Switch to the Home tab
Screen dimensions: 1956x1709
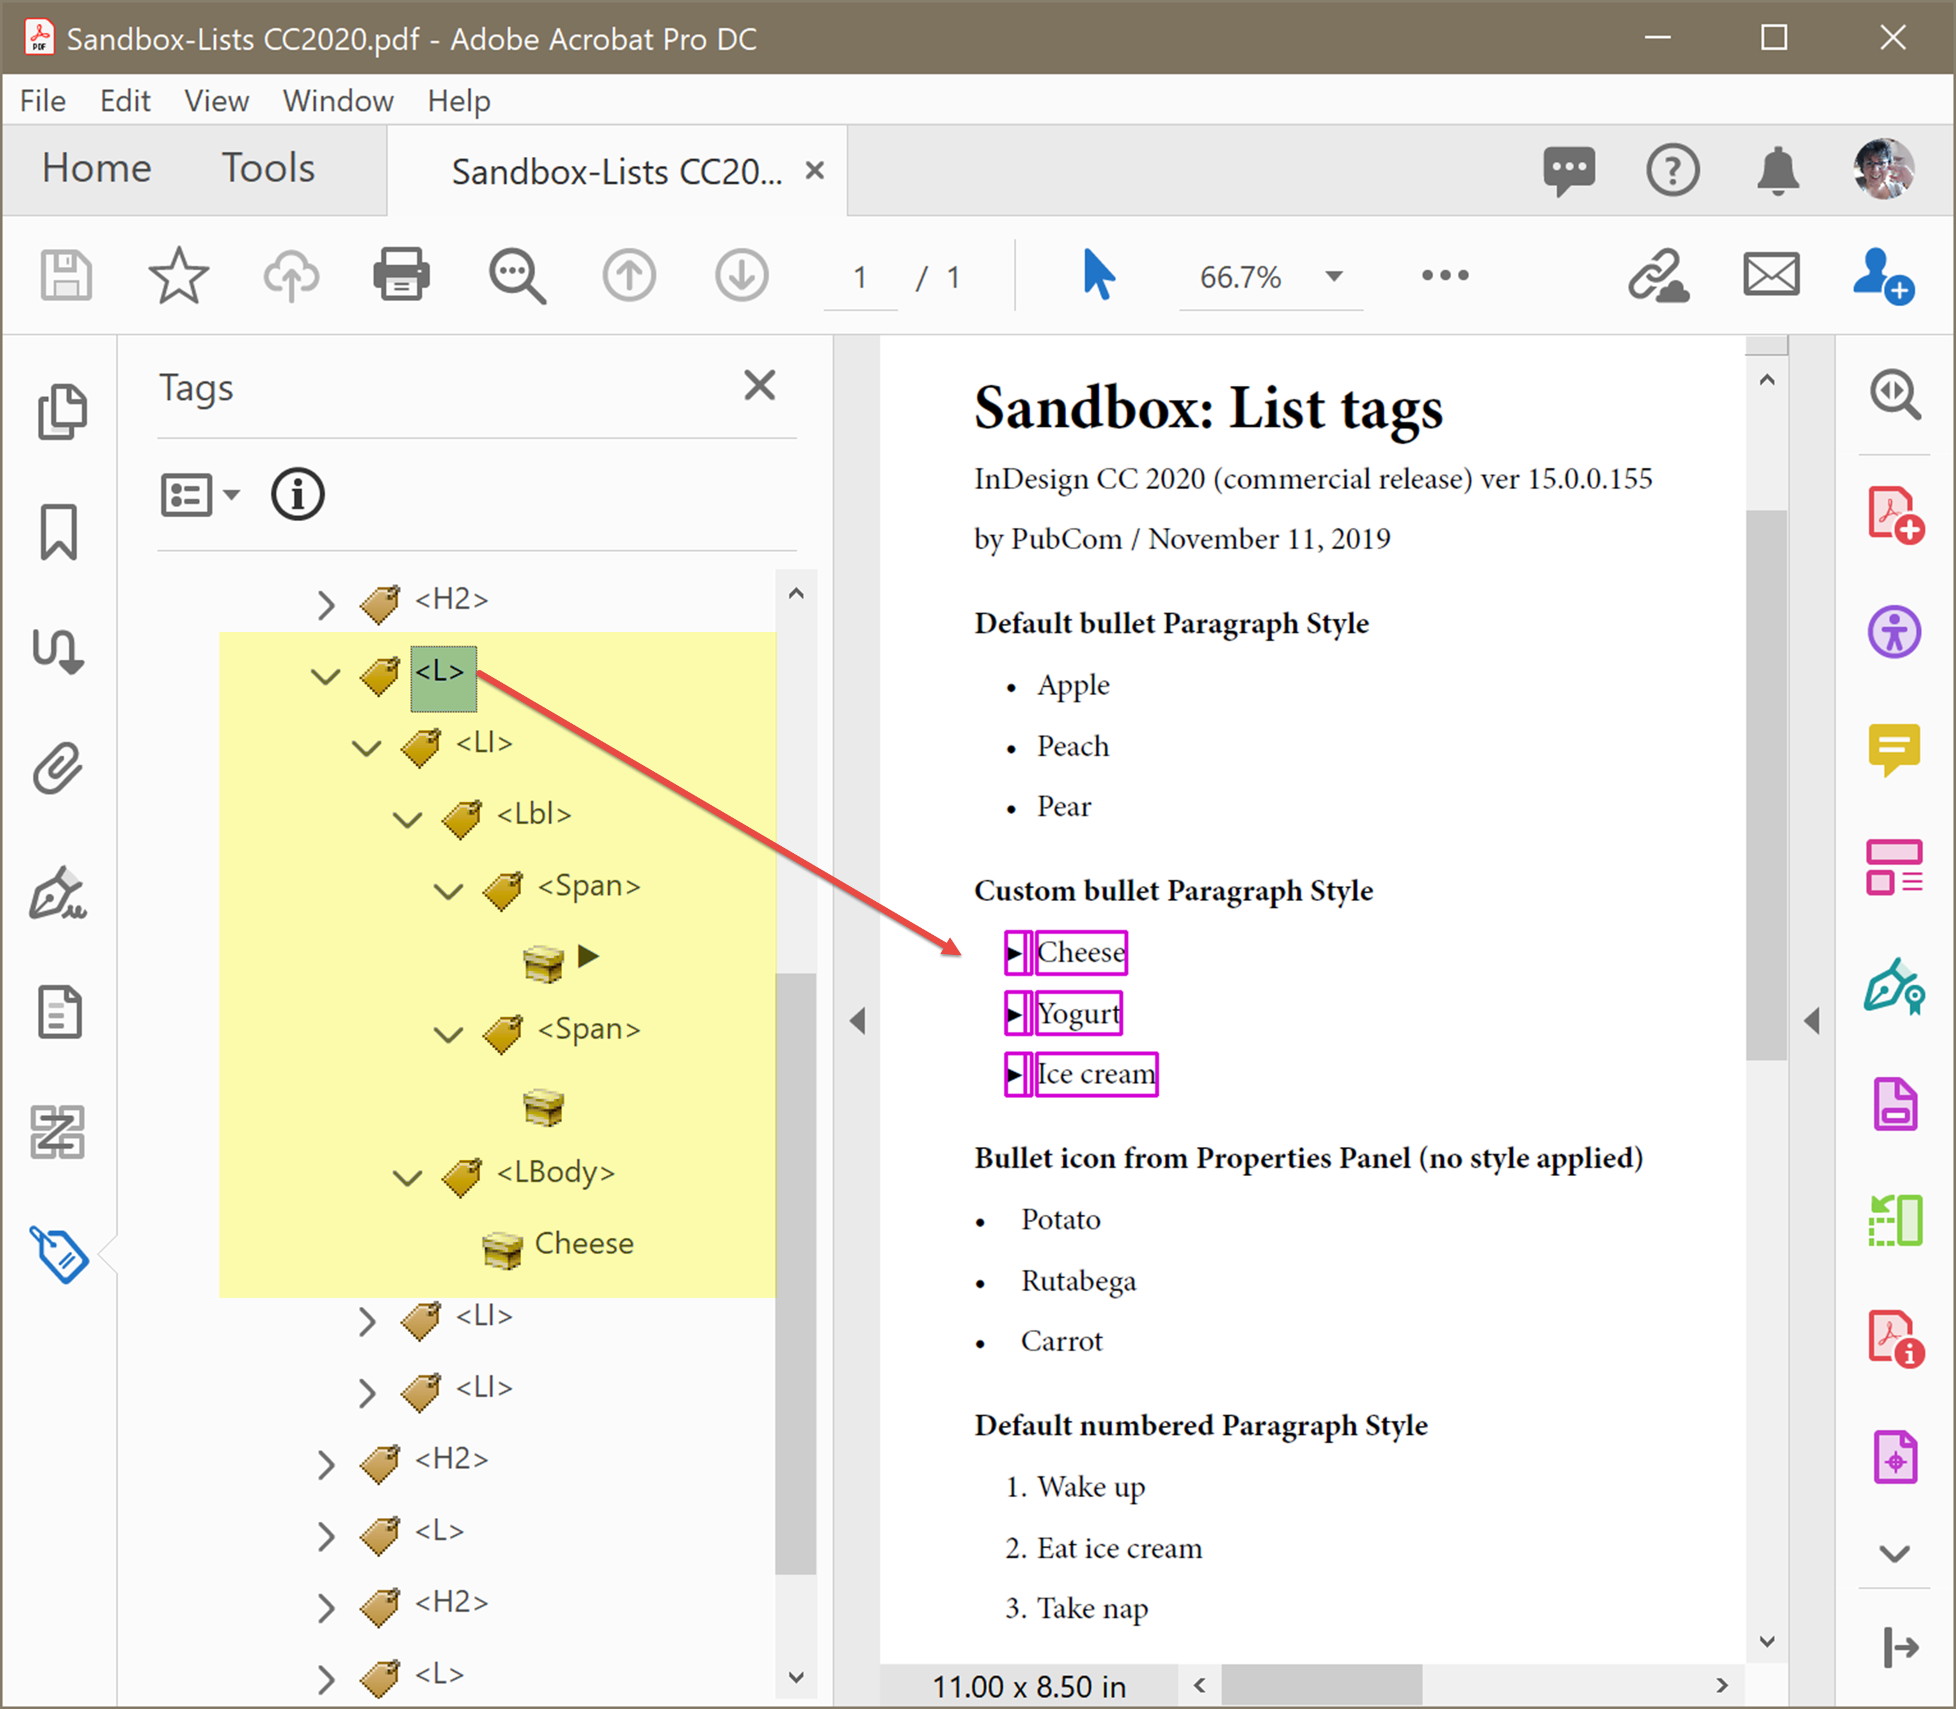[95, 168]
